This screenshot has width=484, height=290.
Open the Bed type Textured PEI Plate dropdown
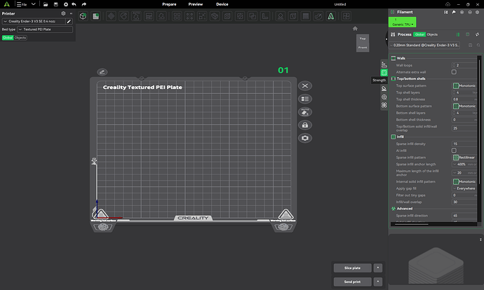click(45, 29)
